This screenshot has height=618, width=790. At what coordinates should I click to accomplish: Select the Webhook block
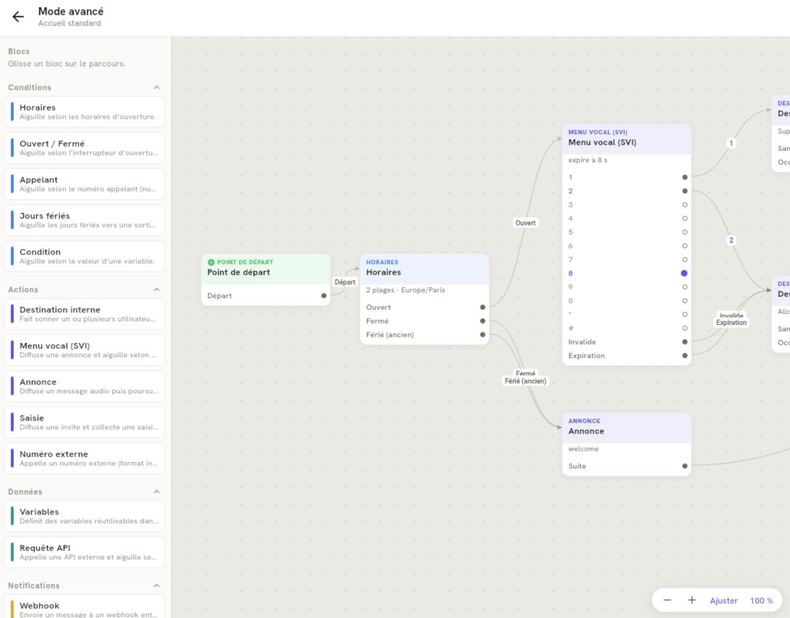pos(84,607)
